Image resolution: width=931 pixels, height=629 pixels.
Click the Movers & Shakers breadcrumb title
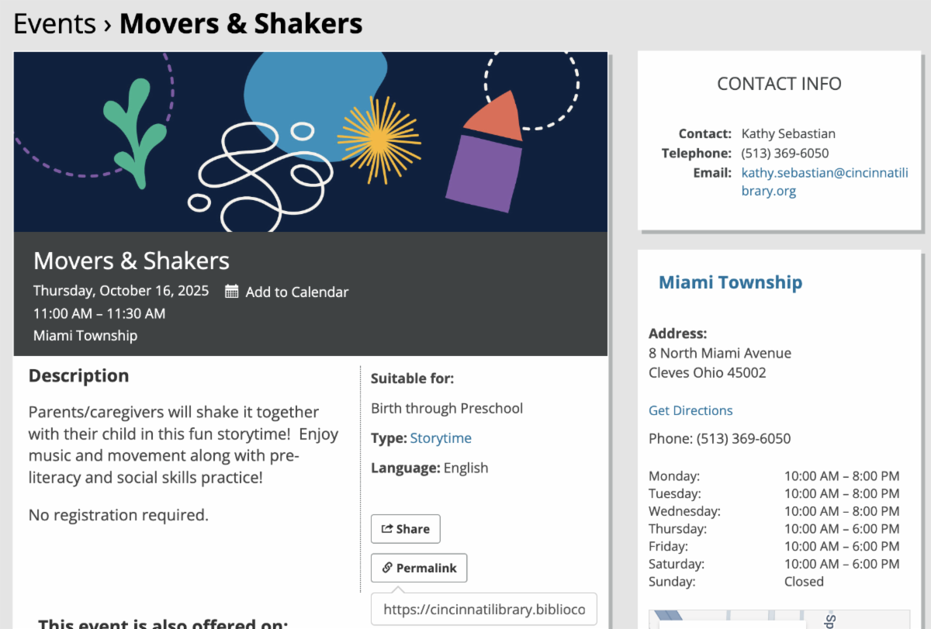pyautogui.click(x=241, y=24)
